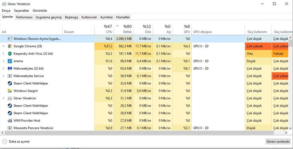Select the WMI Provider Host row name
This screenshot has width=293, height=149.
point(27,121)
